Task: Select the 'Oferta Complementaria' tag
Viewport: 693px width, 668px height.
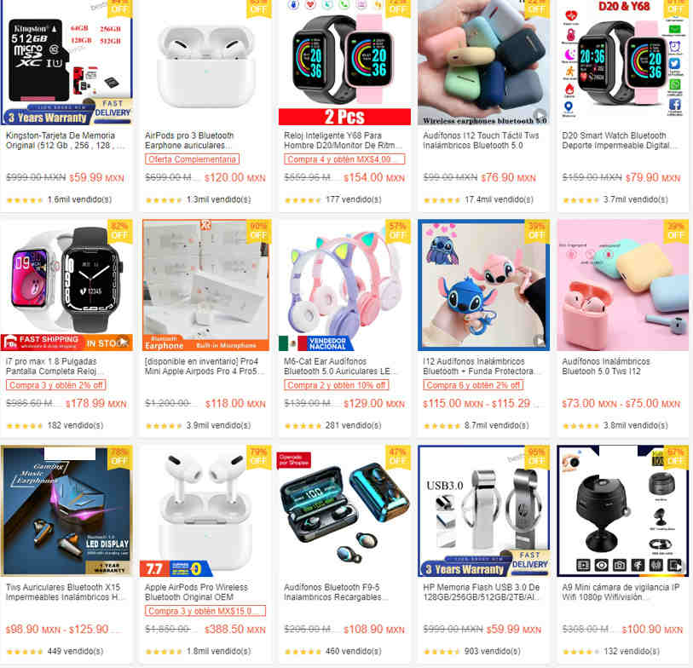Action: point(192,159)
